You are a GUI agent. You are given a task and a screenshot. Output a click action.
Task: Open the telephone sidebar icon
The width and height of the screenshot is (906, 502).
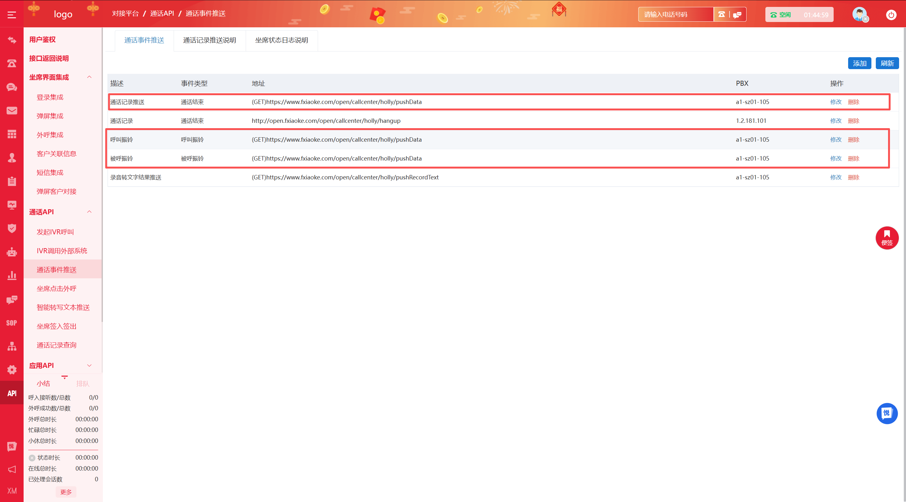pos(12,63)
